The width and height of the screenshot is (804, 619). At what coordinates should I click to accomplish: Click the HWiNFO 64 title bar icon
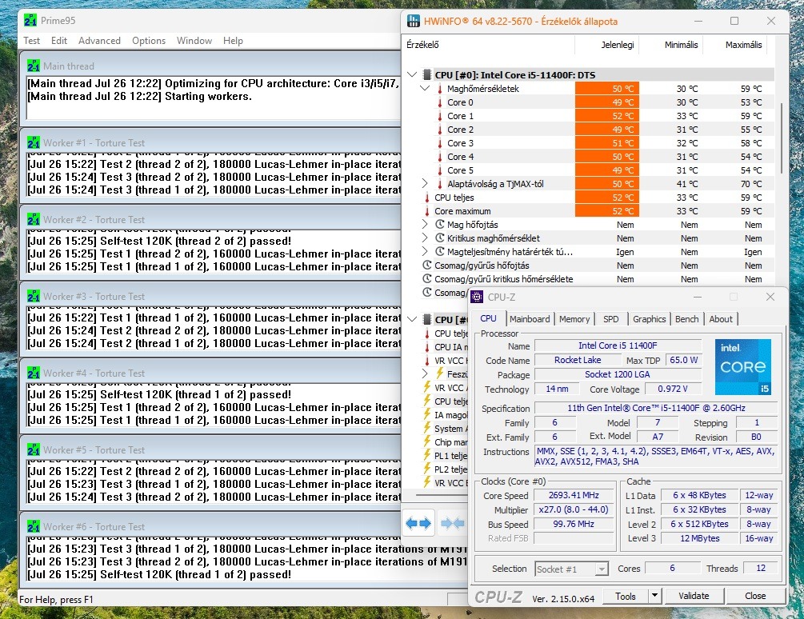coord(414,21)
